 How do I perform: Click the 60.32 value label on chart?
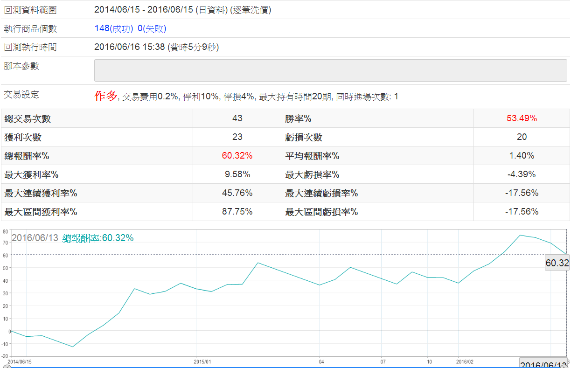[557, 263]
